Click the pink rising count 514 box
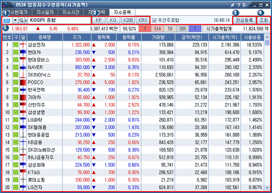Image resolution: width=272 pixels, height=193 pixels. 157,29
